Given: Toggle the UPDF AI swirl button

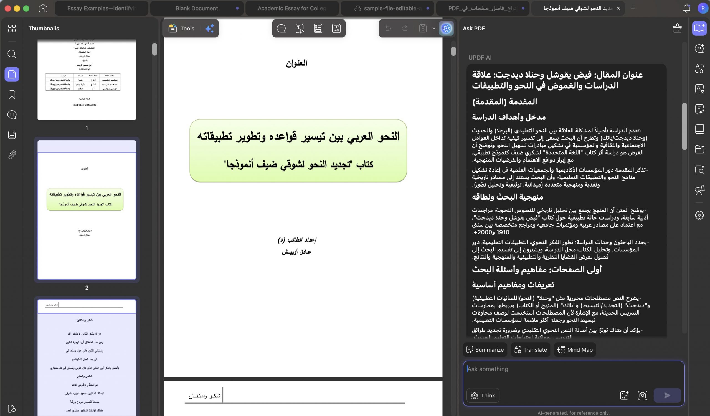Looking at the screenshot, I should point(446,28).
